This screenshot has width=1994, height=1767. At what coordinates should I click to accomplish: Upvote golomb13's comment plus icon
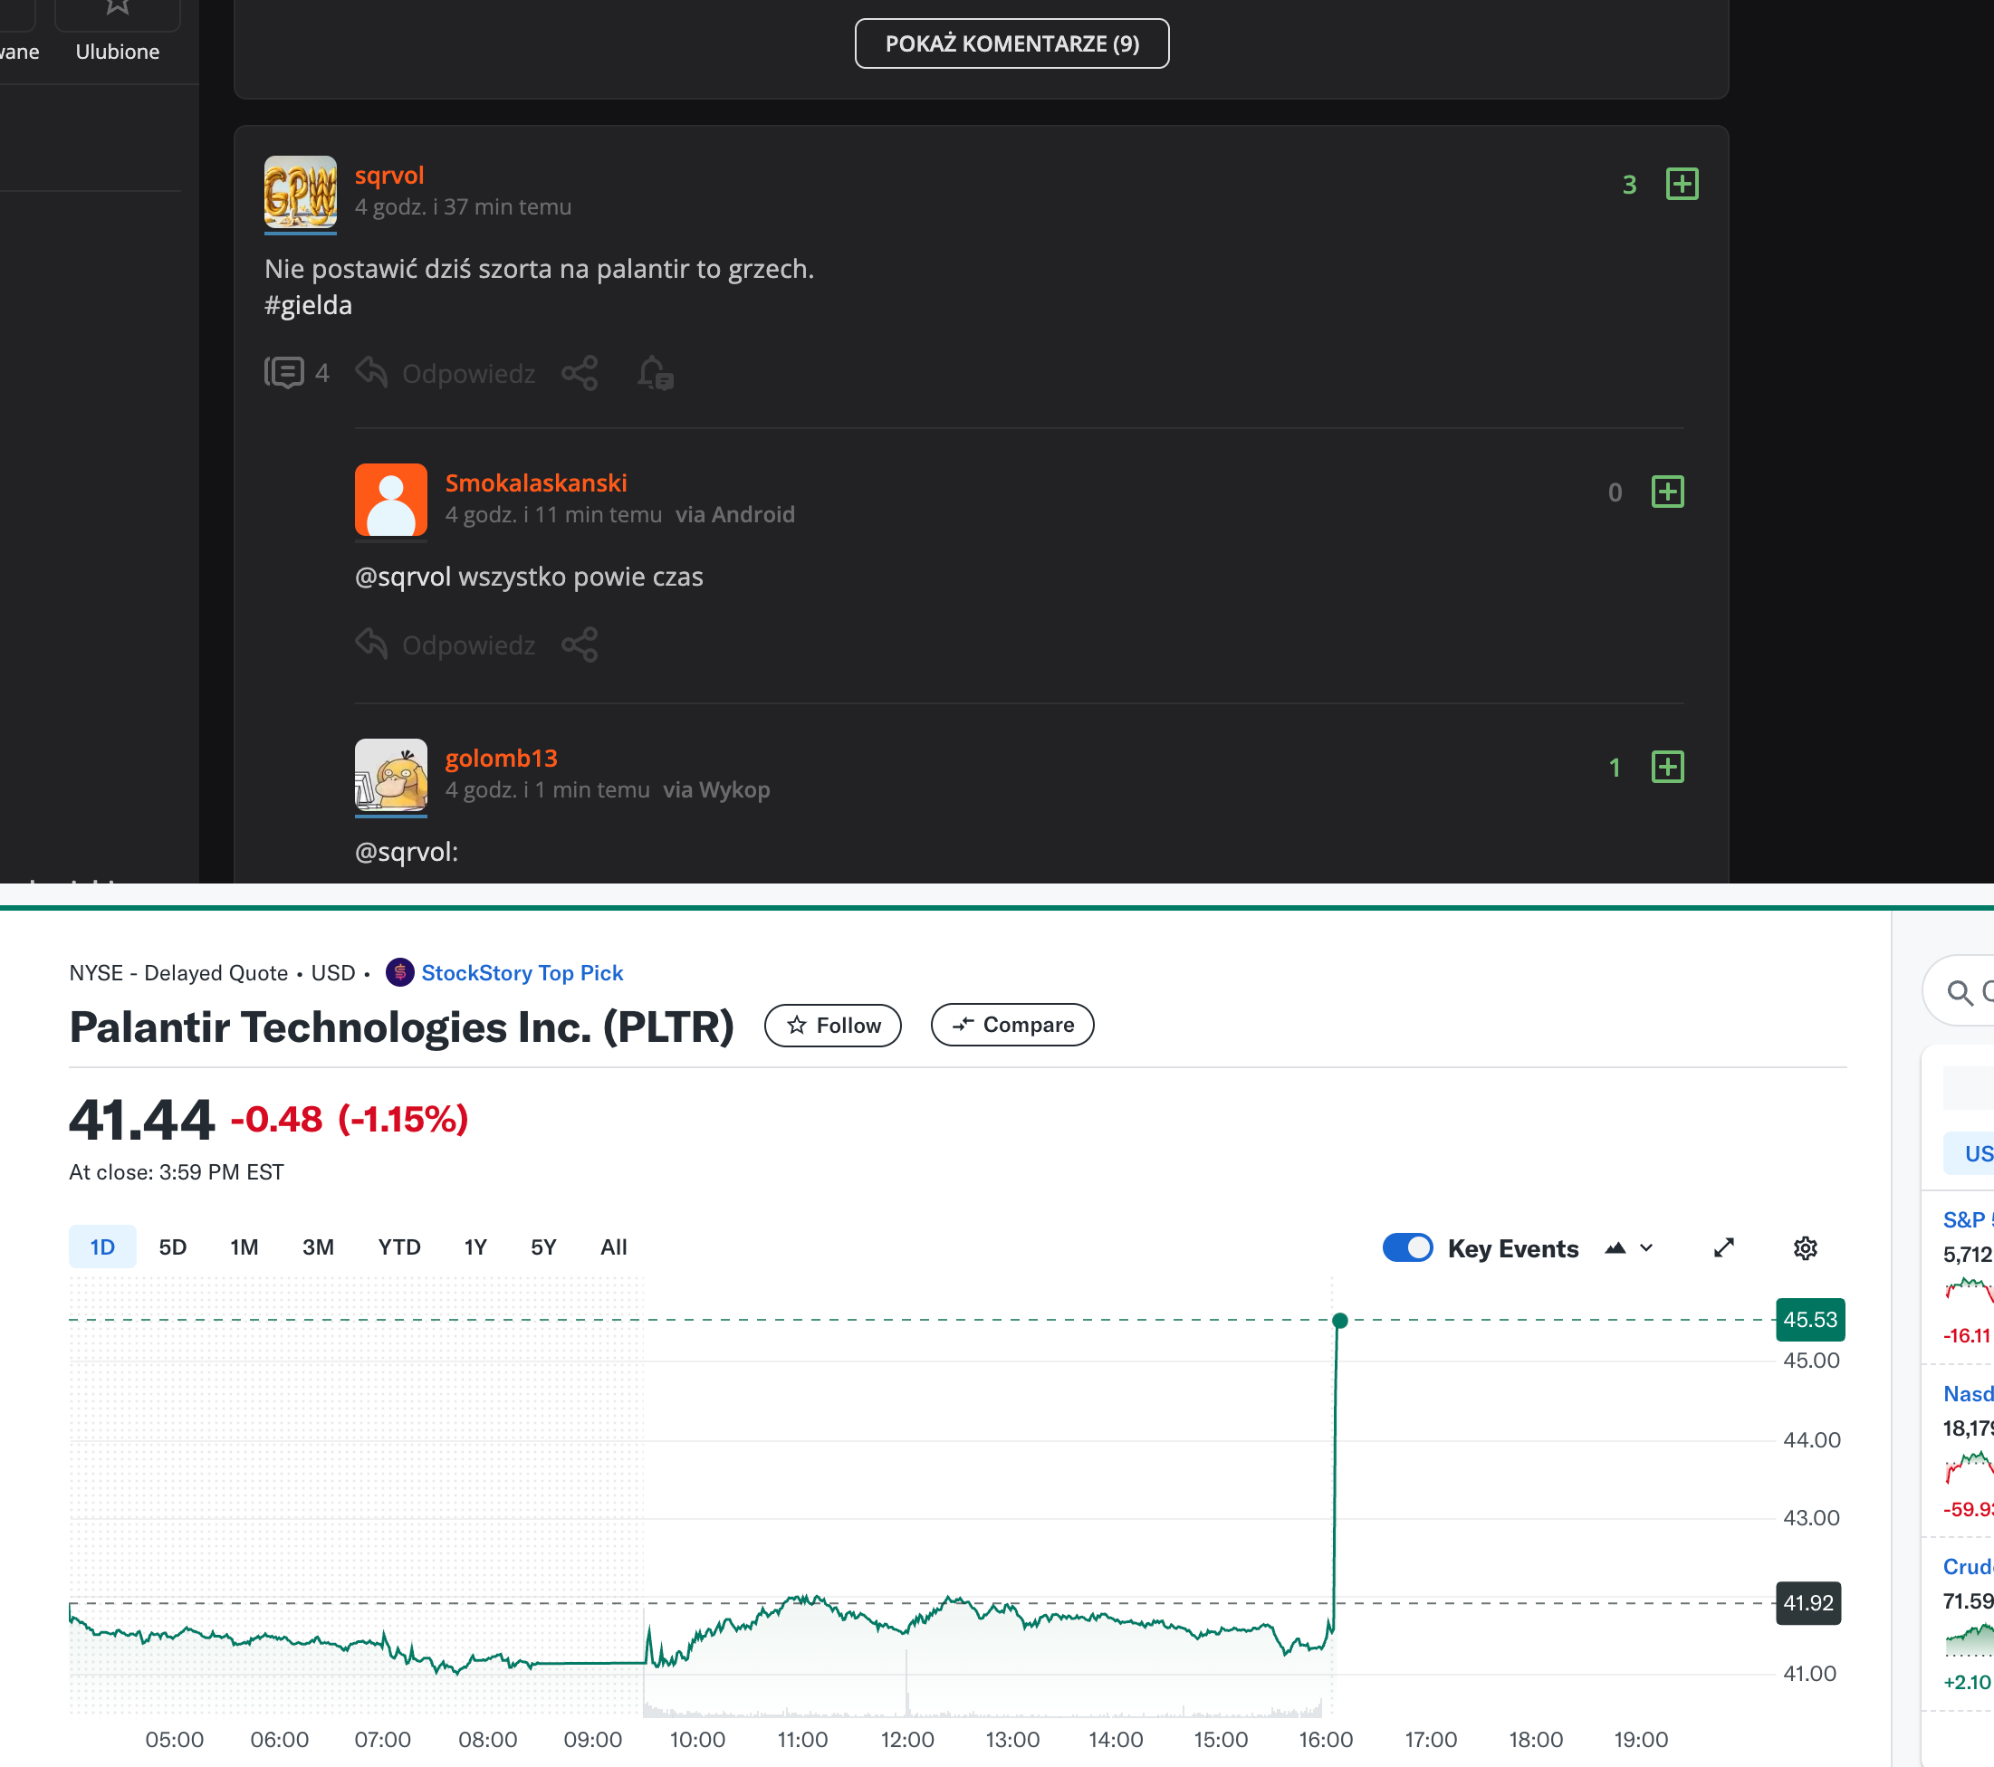[x=1667, y=767]
